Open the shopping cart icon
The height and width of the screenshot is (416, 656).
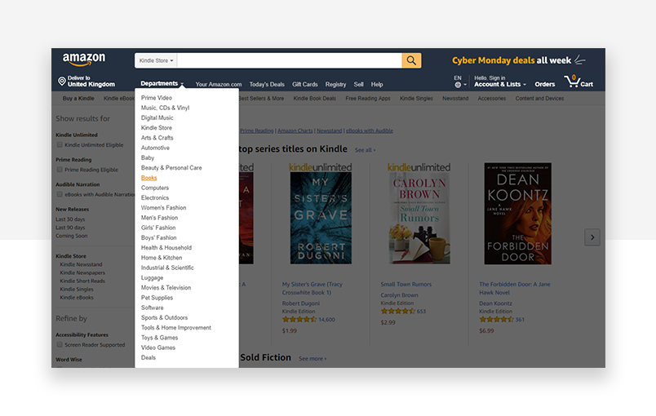click(578, 81)
